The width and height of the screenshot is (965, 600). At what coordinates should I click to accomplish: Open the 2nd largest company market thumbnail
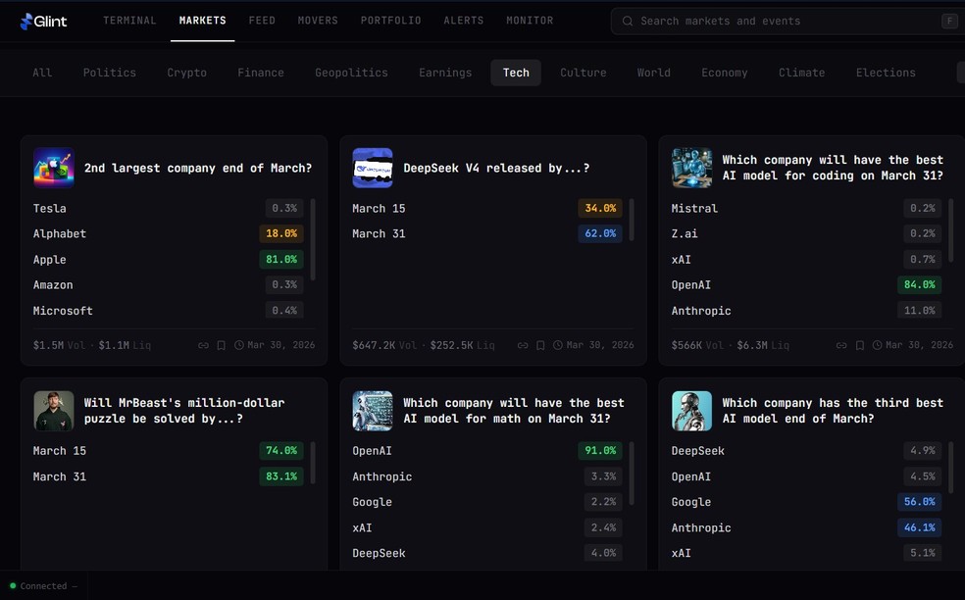point(54,168)
